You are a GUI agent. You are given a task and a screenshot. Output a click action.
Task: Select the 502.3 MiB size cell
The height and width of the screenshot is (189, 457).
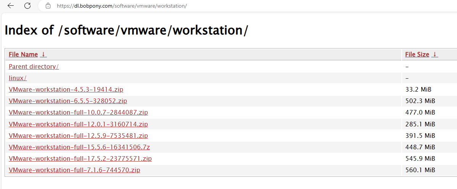pos(420,101)
